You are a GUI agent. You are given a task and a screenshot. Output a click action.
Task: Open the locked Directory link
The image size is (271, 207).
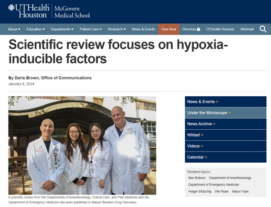point(191,29)
